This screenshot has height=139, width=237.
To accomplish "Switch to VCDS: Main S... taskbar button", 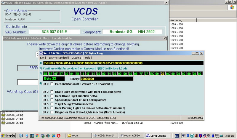I will pyautogui.click(x=105, y=135).
